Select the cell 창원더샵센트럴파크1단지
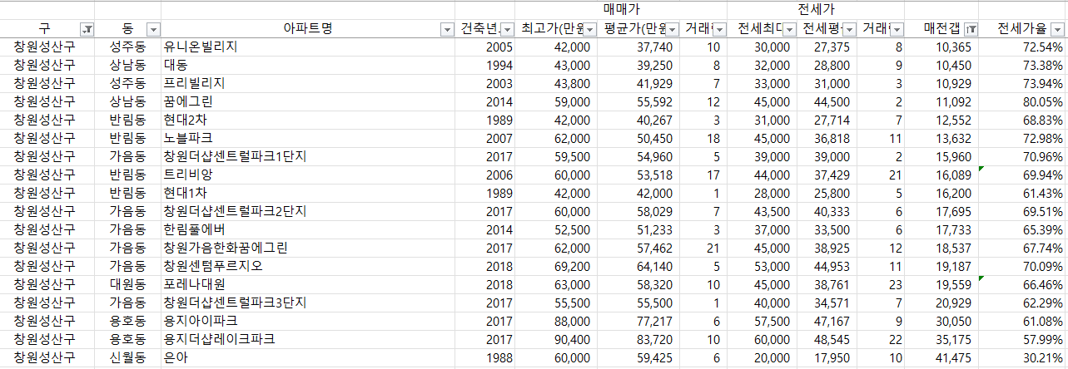Image resolution: width=1068 pixels, height=369 pixels. pyautogui.click(x=308, y=155)
